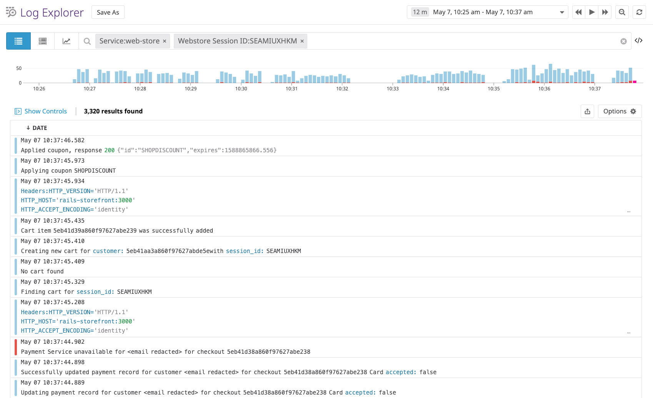Open the graph visualization view
This screenshot has height=398, width=653.
click(x=66, y=41)
